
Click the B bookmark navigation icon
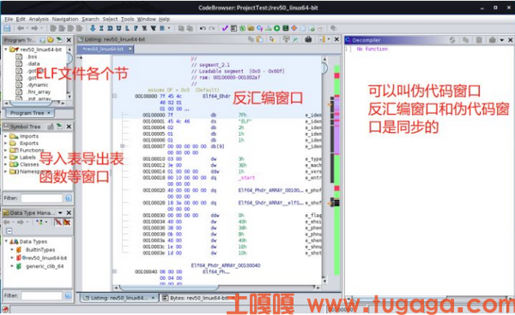pyautogui.click(x=162, y=28)
